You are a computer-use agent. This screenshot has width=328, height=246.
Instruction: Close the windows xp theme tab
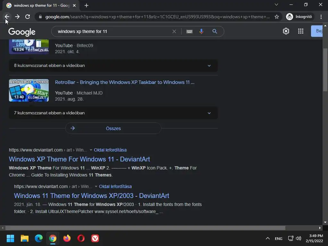point(74,5)
